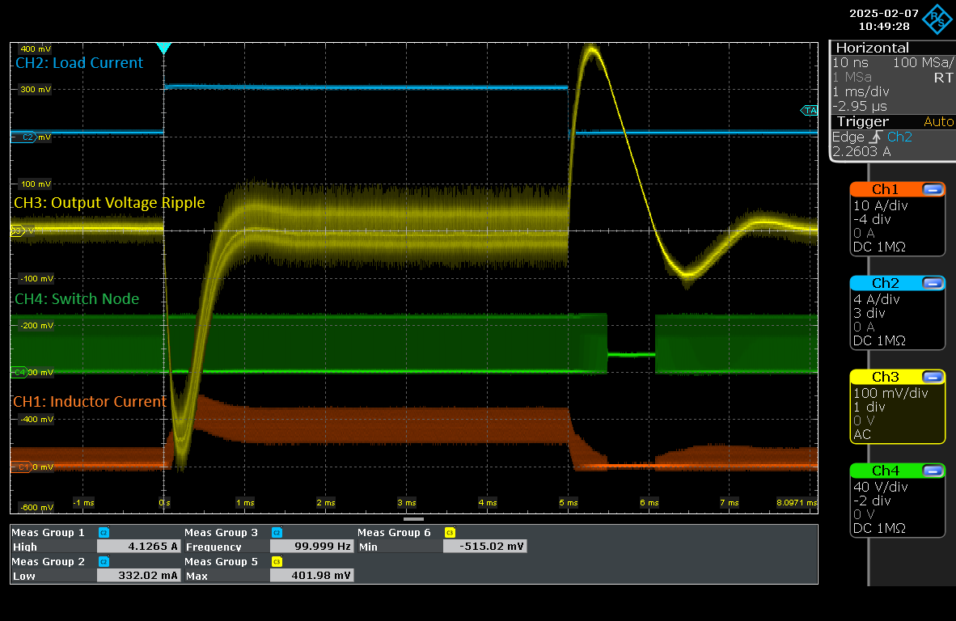Click the Auto trigger mode label
The image size is (956, 621).
point(938,122)
